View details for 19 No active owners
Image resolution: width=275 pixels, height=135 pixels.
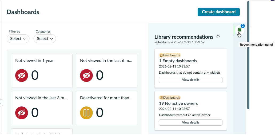pos(191,122)
